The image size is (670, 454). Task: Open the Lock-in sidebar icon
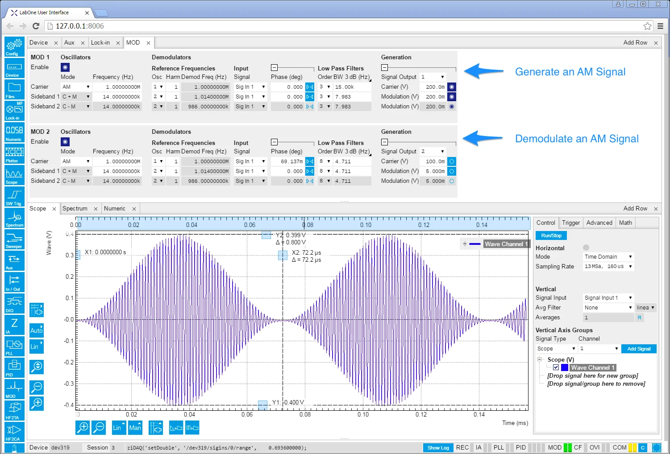14,111
